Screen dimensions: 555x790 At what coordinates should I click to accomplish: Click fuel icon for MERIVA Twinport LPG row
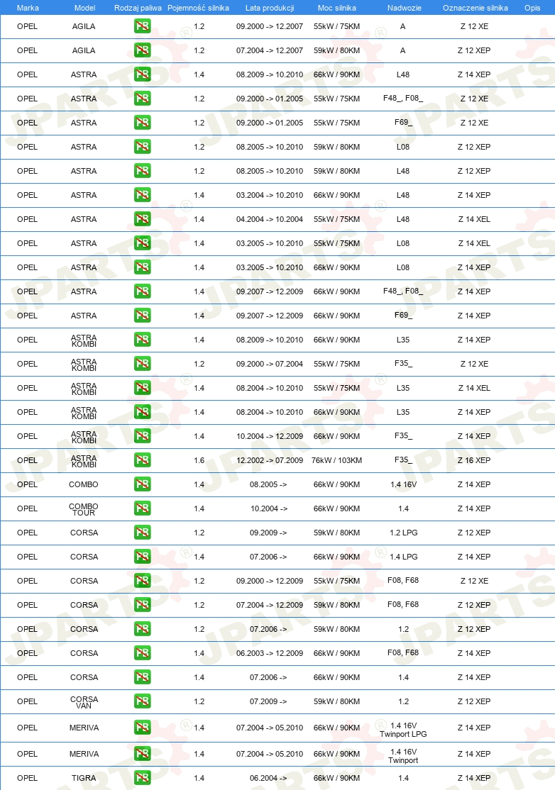[x=142, y=728]
